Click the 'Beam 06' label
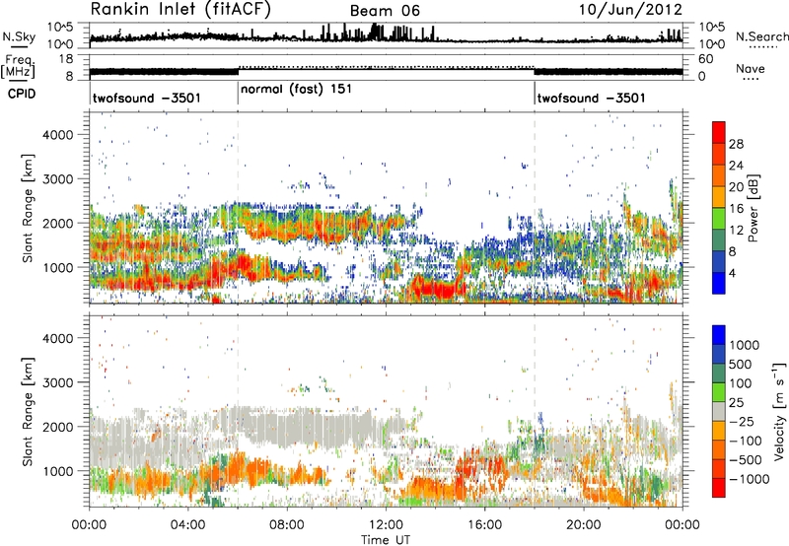Viewport: 789px width, 546px height. click(385, 11)
